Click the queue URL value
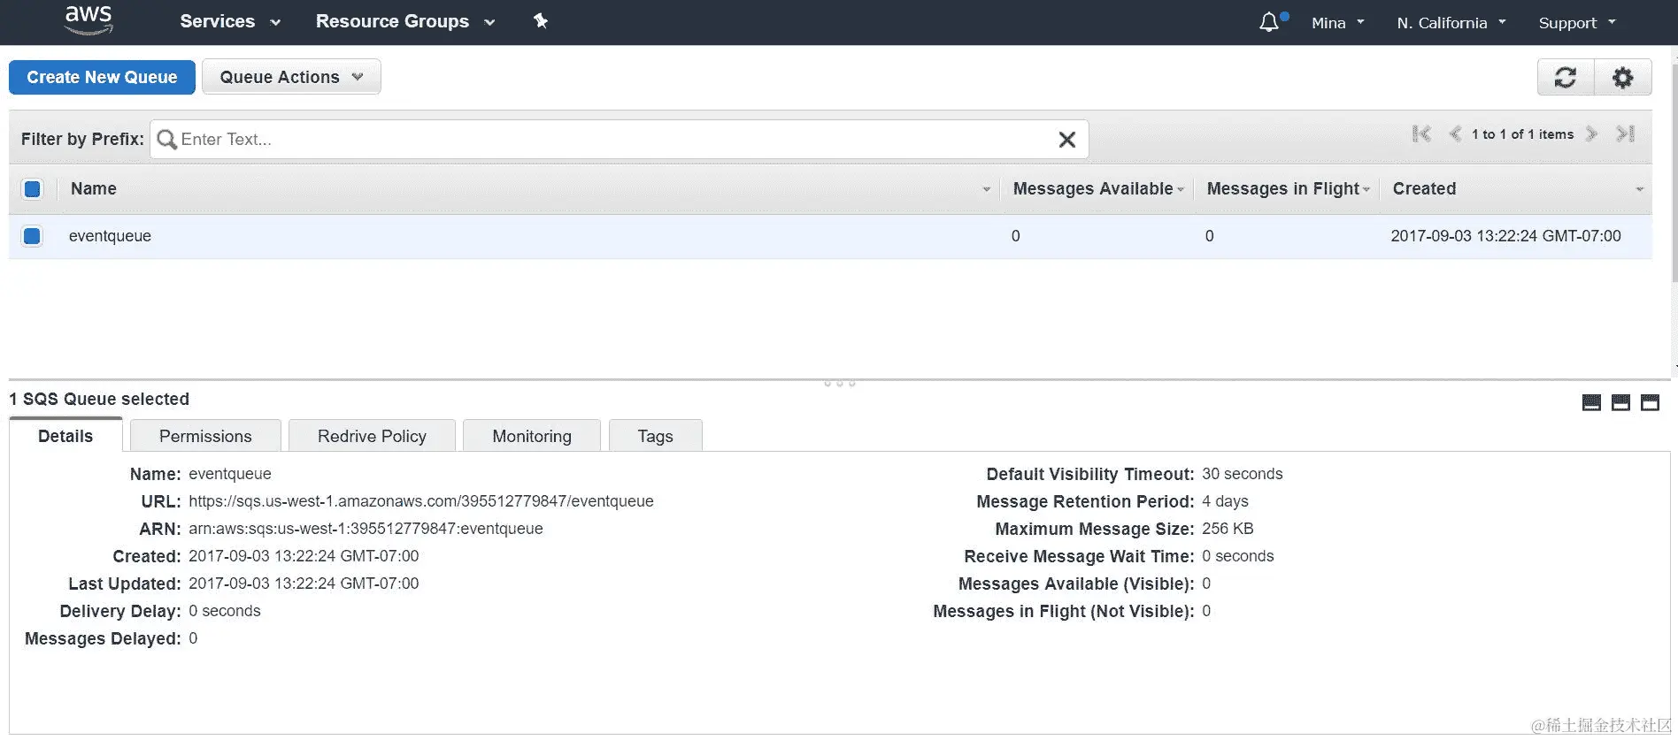The image size is (1678, 740). 421,501
